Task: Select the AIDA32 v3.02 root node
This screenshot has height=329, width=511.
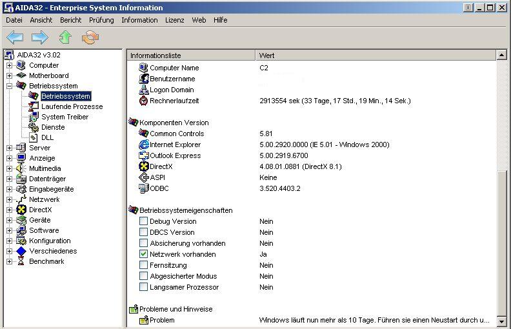Action: pos(39,55)
